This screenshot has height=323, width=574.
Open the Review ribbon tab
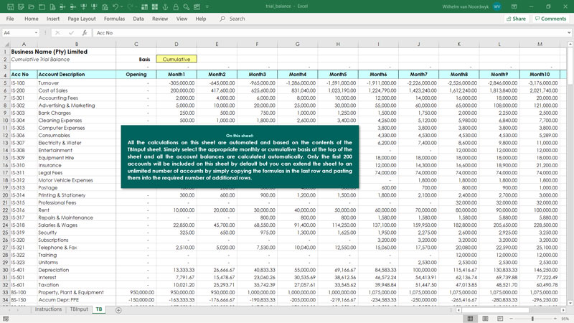(160, 19)
